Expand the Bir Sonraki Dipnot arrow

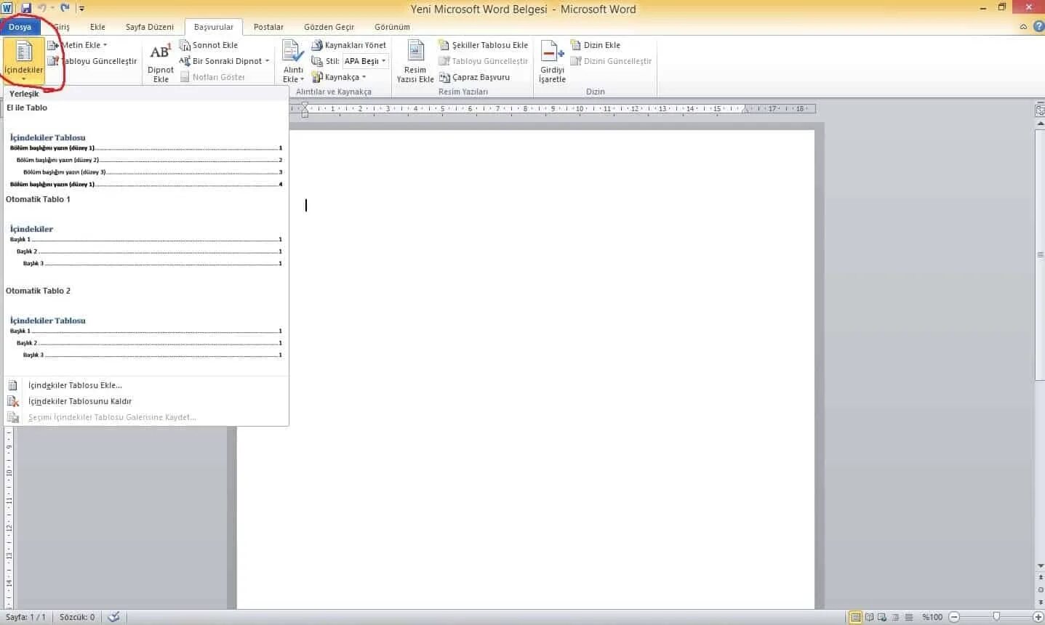click(267, 61)
